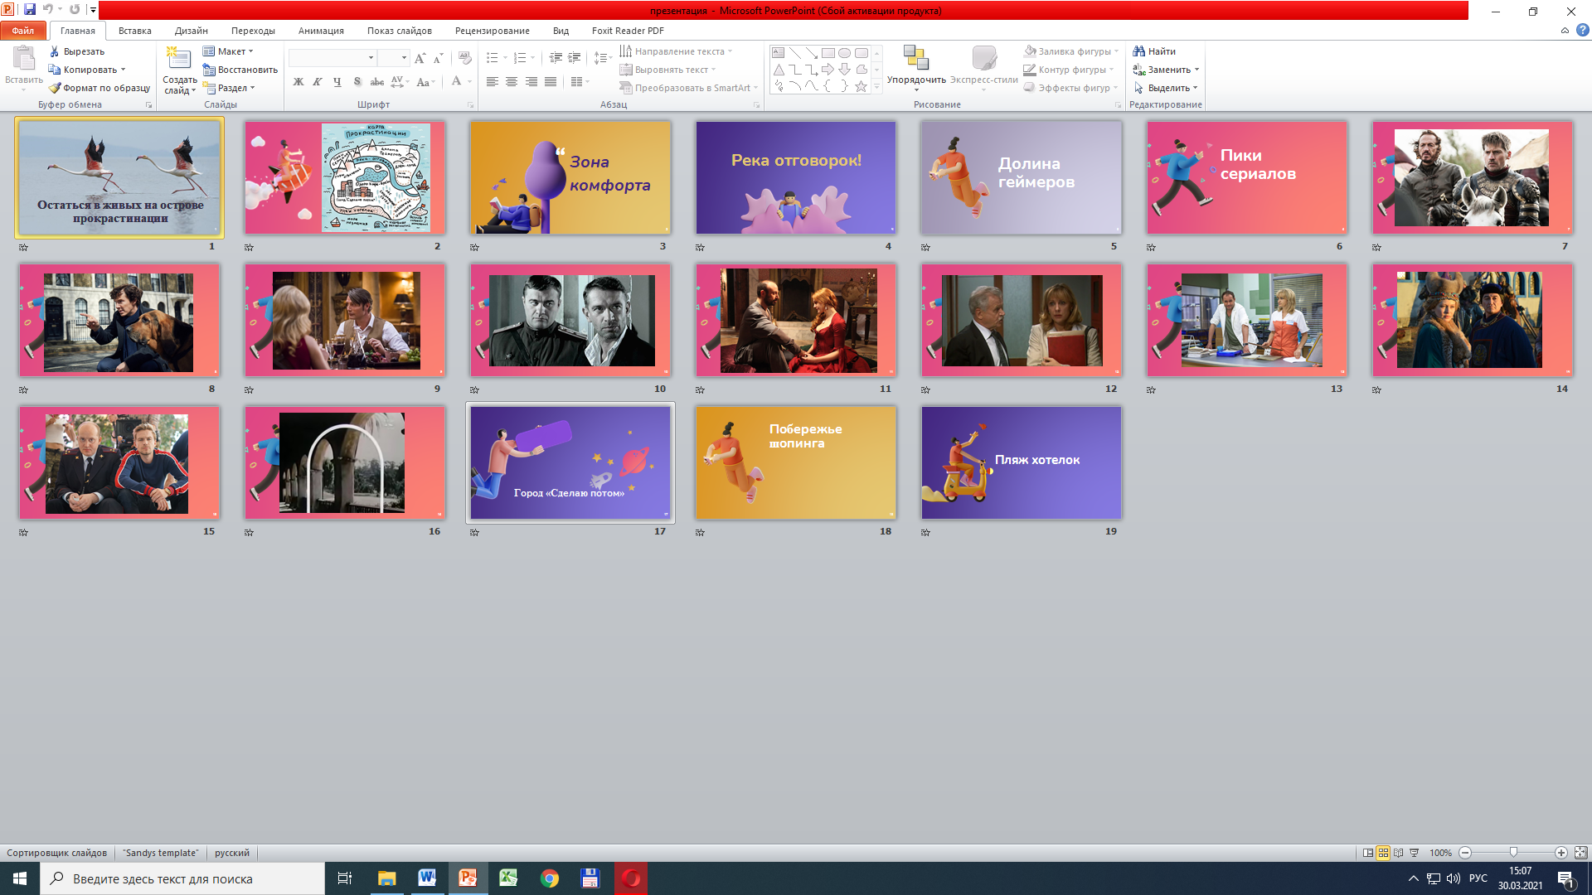
Task: Click the Save icon in quick access toolbar
Action: [x=30, y=10]
